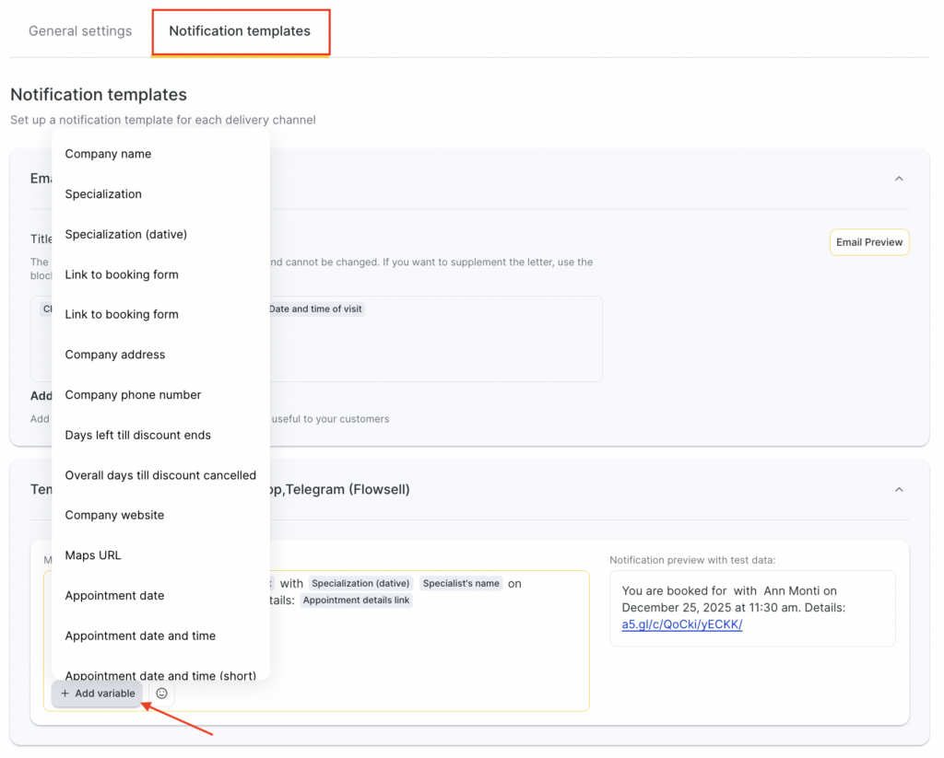Pick Company address from the variable list
This screenshot has height=758, width=944.
pos(115,355)
